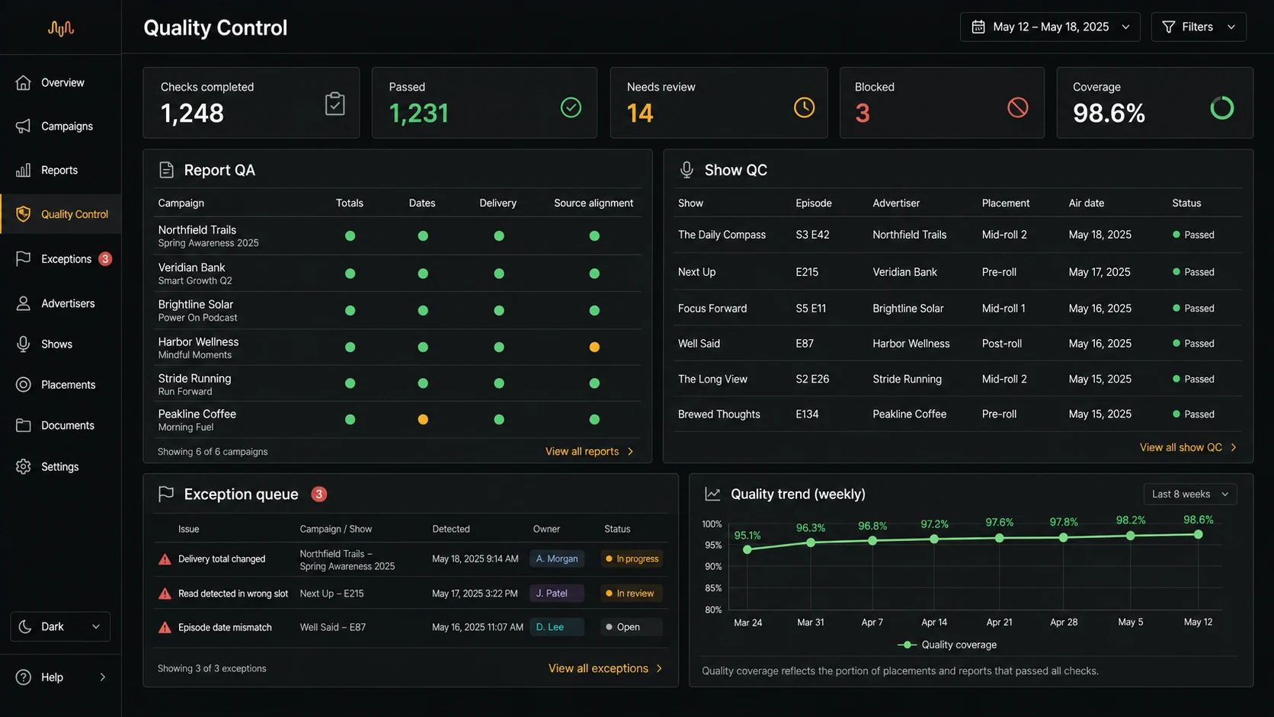The height and width of the screenshot is (717, 1274).
Task: Open the Filters dropdown
Action: [1199, 27]
